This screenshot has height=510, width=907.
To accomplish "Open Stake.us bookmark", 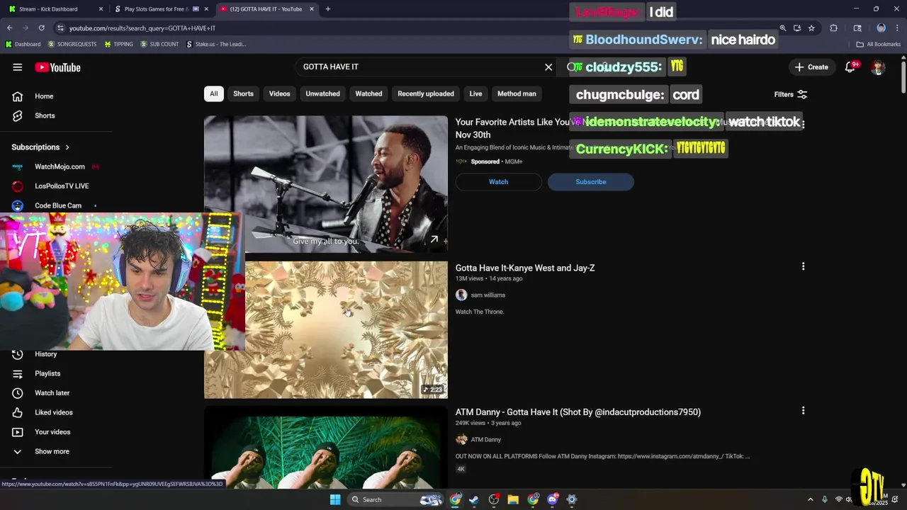I will [216, 44].
